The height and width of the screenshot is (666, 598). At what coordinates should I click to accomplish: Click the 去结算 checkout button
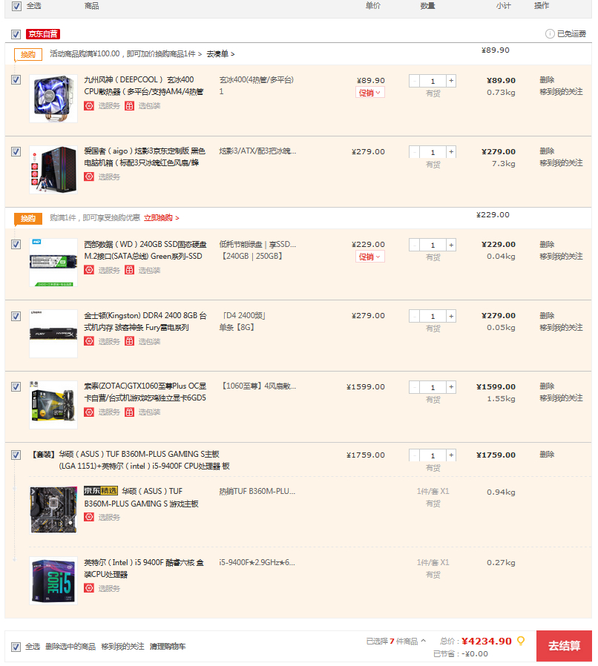(x=564, y=646)
